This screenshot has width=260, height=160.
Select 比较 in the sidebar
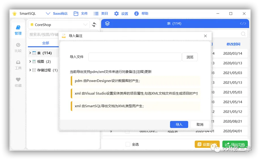(18, 48)
